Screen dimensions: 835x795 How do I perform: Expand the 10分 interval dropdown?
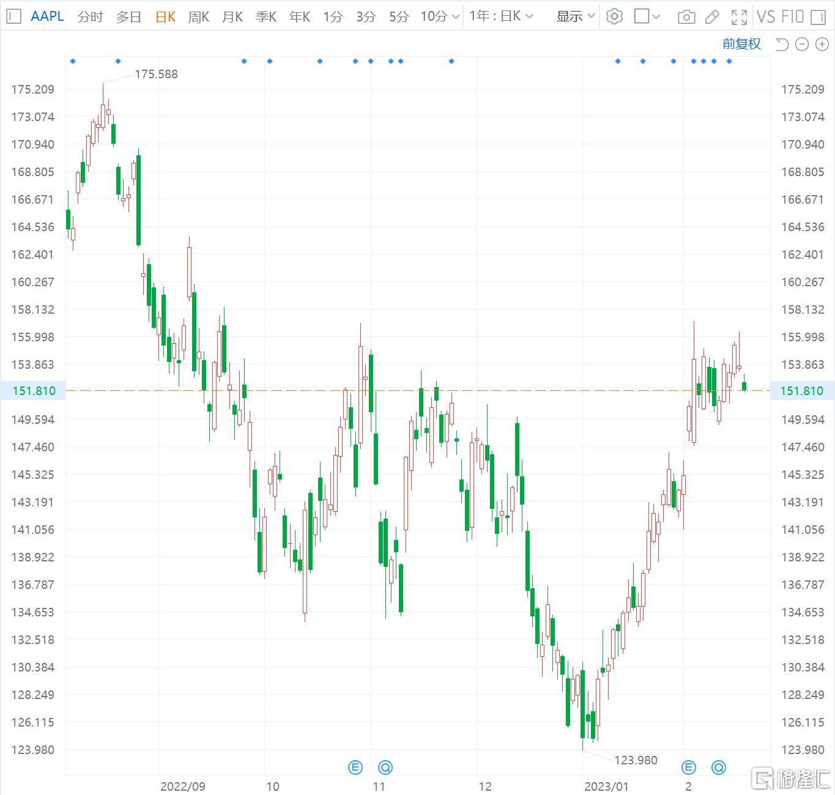[439, 17]
